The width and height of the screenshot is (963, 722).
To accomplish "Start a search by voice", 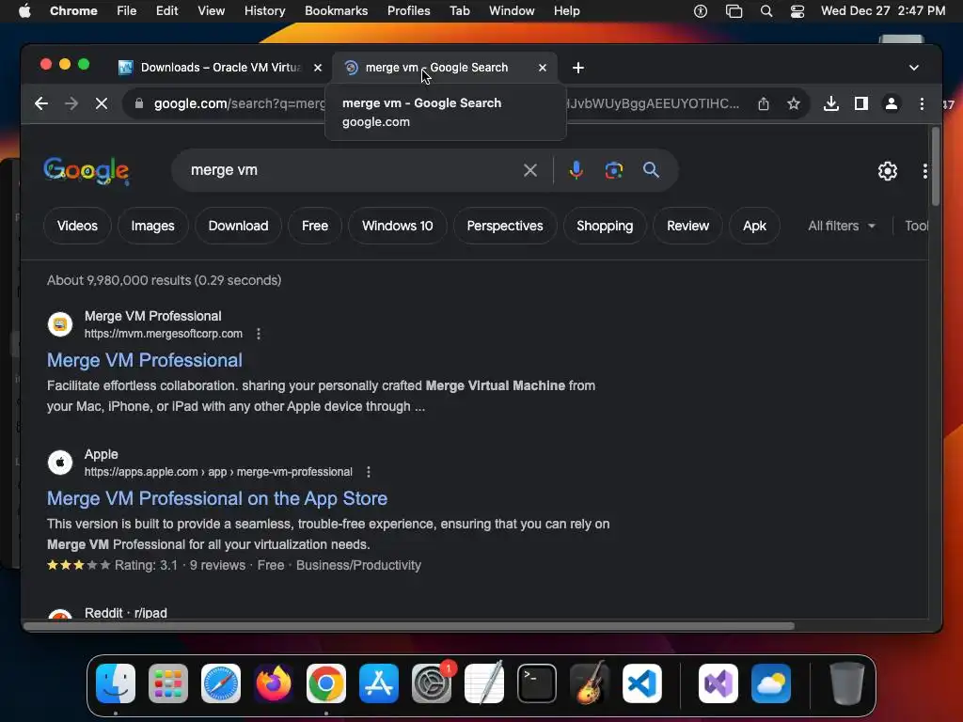I will click(x=576, y=170).
